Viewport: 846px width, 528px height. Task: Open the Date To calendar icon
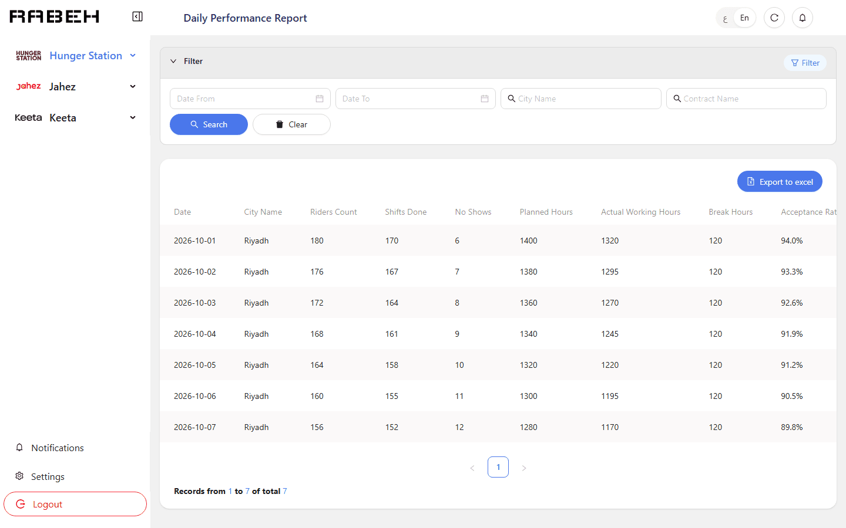tap(485, 99)
